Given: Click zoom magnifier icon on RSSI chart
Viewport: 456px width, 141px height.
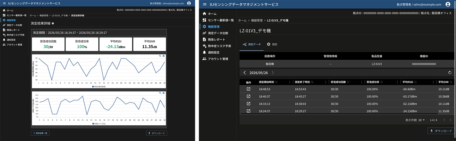Looking at the screenshot, I should [160, 56].
